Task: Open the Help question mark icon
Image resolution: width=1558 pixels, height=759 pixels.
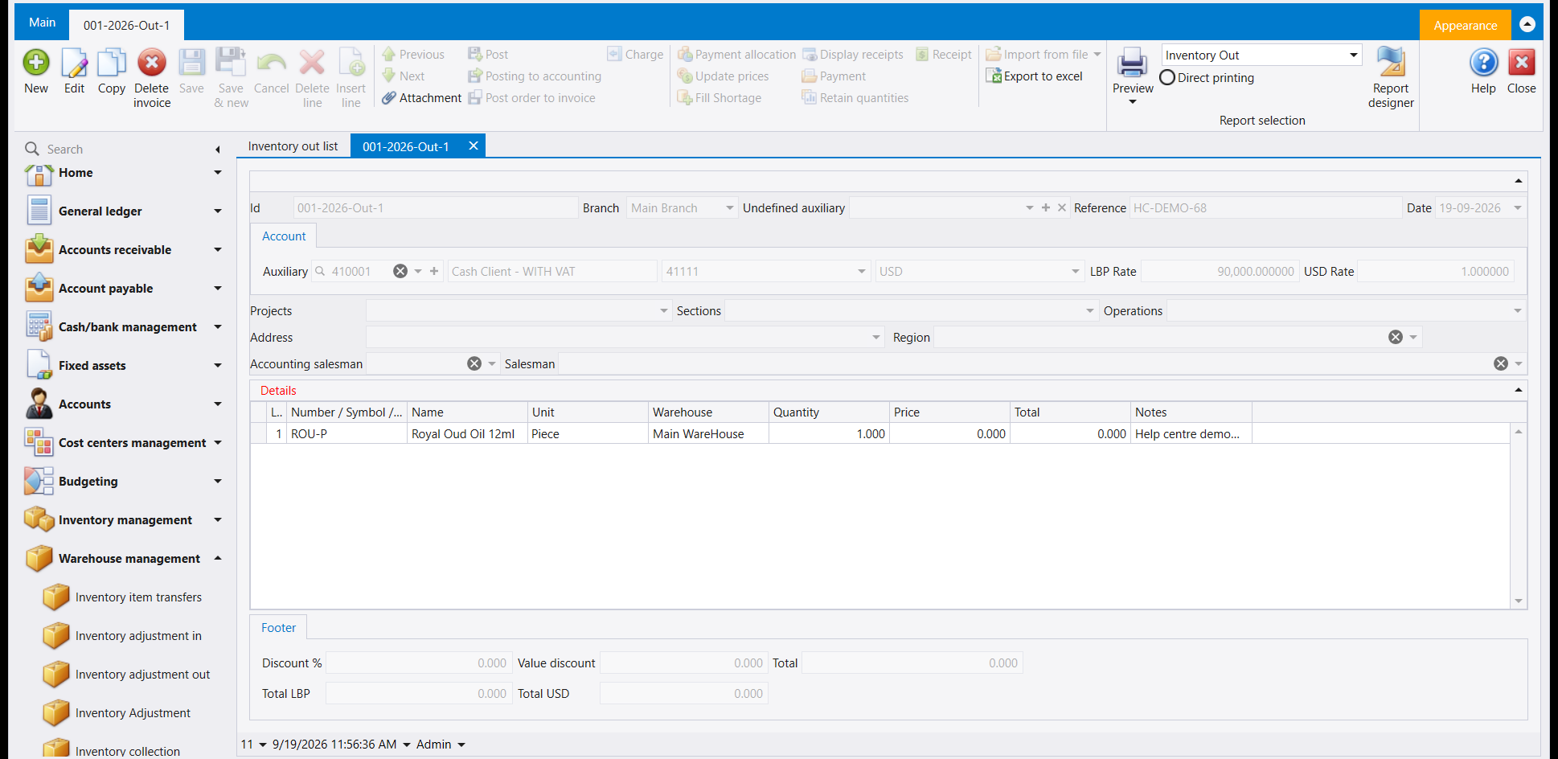Action: pos(1483,63)
